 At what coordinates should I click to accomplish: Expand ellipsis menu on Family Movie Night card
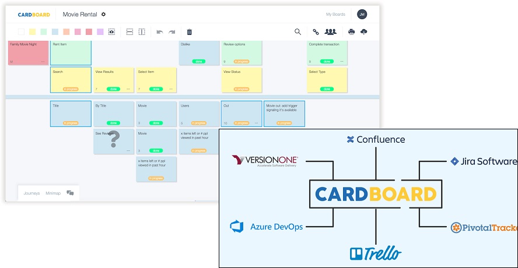tap(43, 61)
